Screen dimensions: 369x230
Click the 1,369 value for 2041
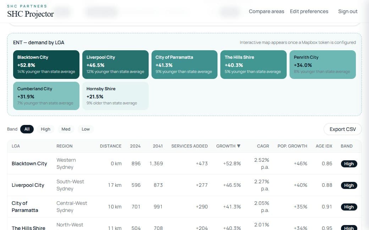156,163
